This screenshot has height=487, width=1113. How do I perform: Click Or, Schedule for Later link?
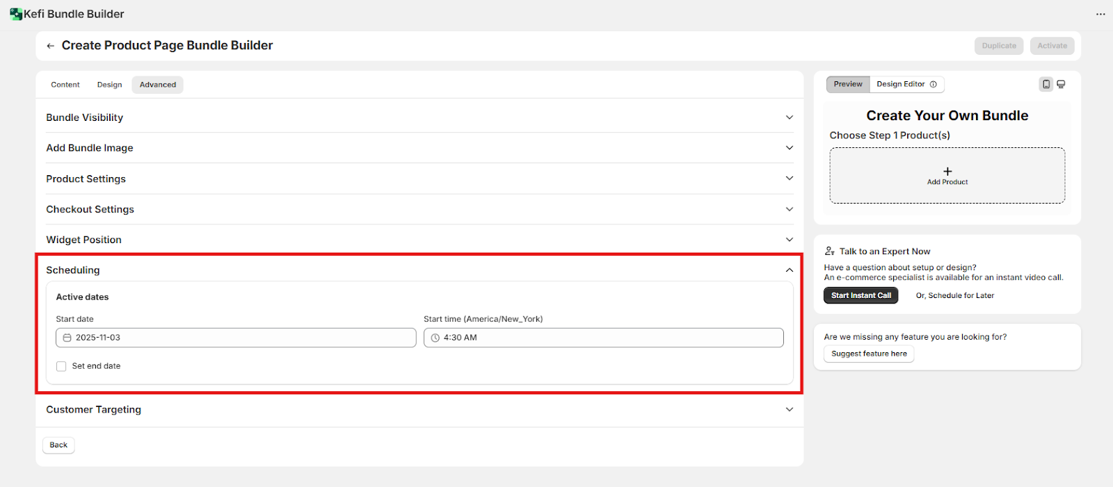click(954, 296)
